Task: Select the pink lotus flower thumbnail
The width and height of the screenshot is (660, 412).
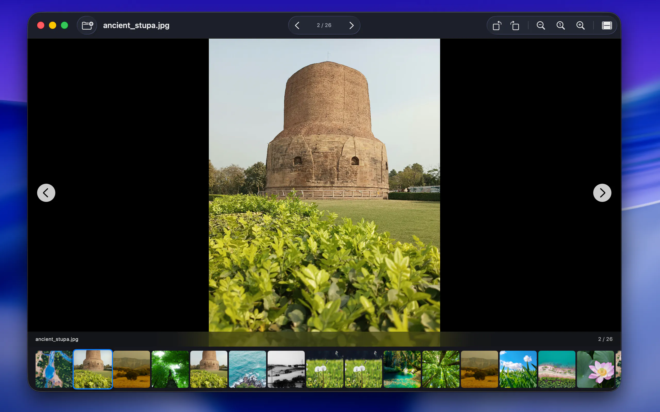Action: tap(595, 369)
